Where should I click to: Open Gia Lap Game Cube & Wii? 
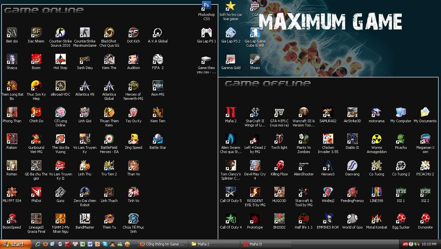pos(255,32)
